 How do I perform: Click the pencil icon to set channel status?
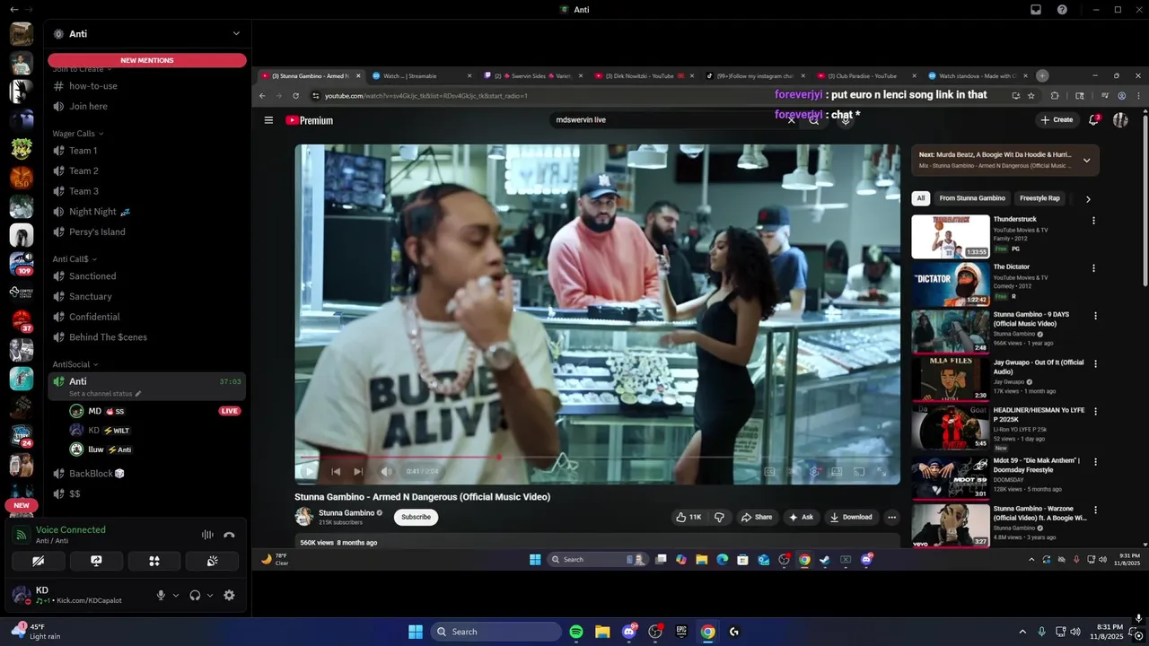coord(138,394)
